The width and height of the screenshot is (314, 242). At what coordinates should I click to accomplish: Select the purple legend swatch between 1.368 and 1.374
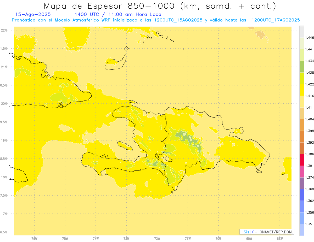tap(302, 183)
